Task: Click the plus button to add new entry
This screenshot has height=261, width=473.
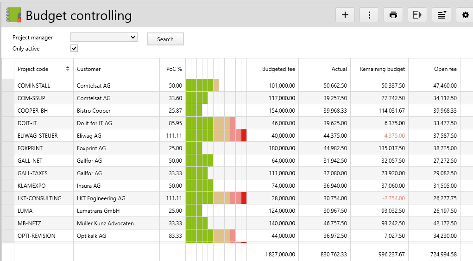Action: pos(345,15)
